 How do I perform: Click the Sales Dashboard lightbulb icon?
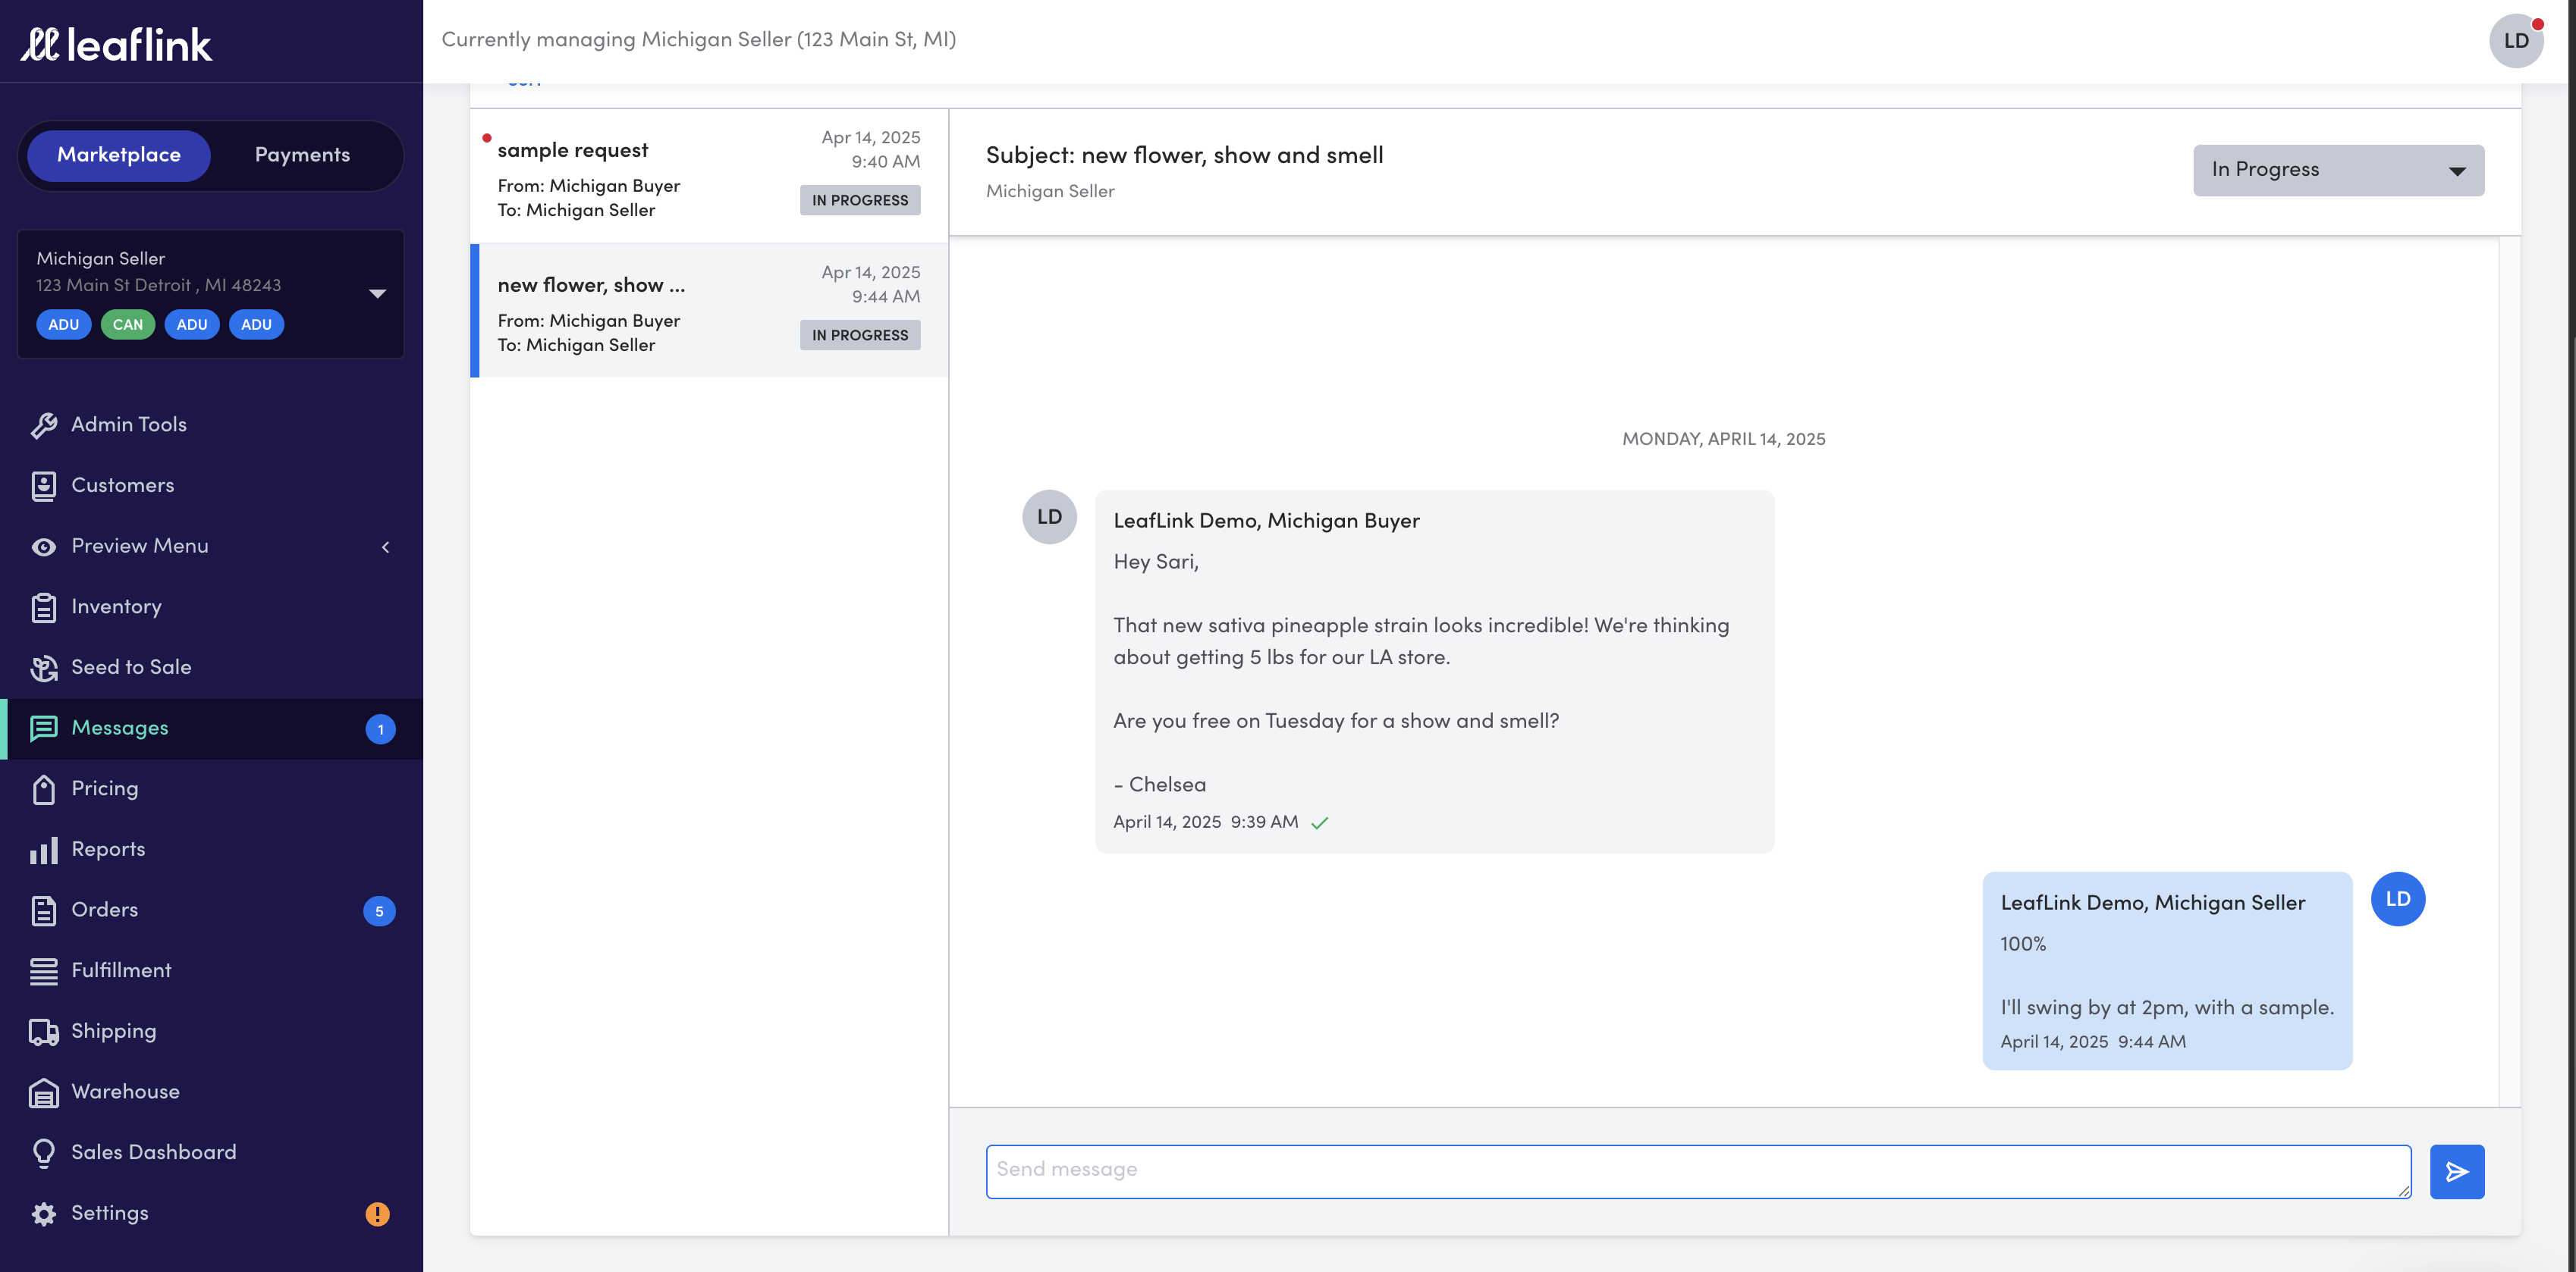coord(44,1153)
